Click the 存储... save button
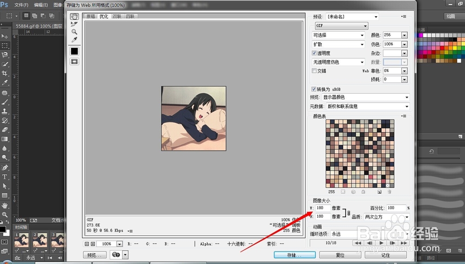Screen dimensions: 465x264 pos(294,255)
